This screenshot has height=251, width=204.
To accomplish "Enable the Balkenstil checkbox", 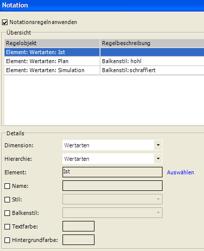I will 7,213.
